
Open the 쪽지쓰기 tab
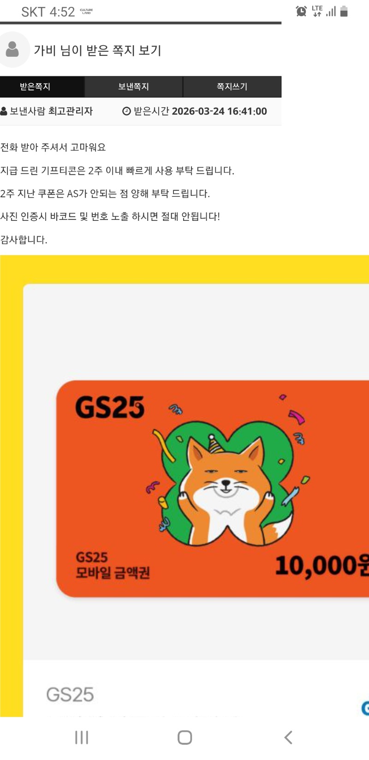click(232, 87)
